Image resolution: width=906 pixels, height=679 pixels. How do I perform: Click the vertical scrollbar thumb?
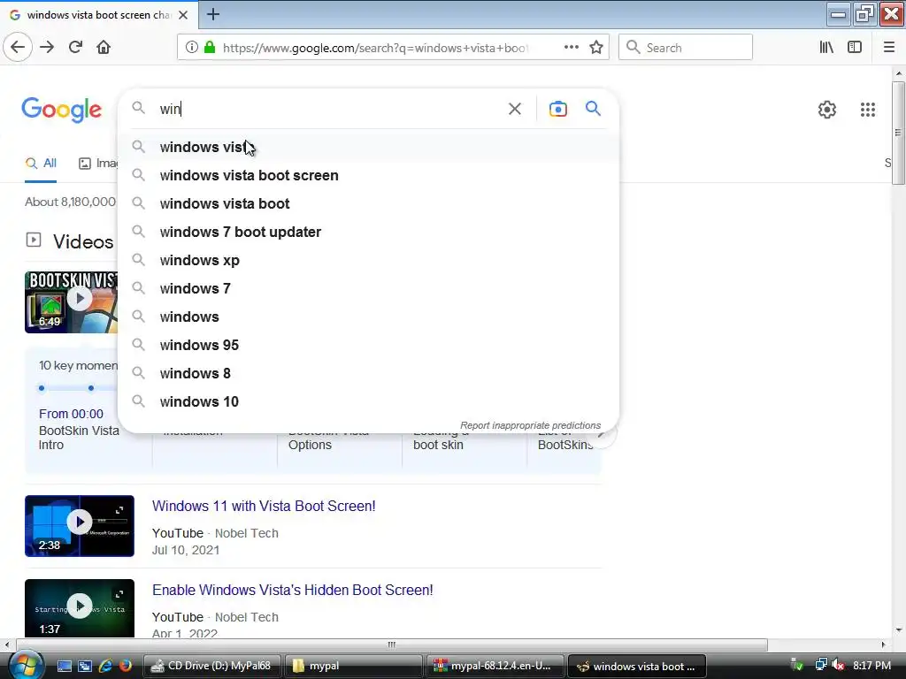[x=898, y=133]
